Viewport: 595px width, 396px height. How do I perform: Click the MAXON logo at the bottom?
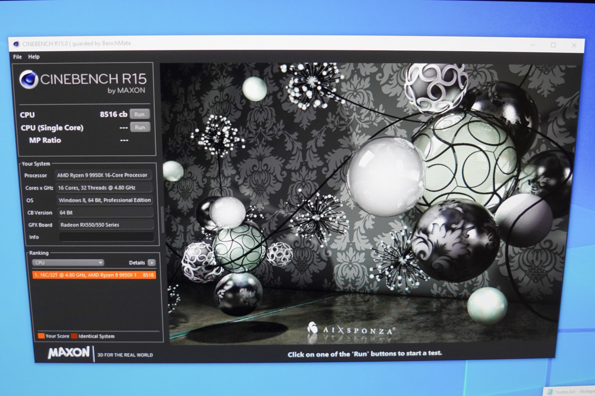coord(69,353)
